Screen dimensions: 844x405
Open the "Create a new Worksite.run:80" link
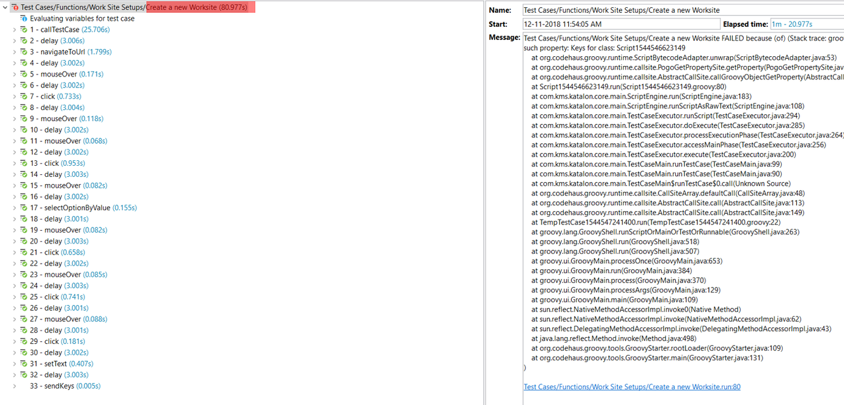point(631,386)
